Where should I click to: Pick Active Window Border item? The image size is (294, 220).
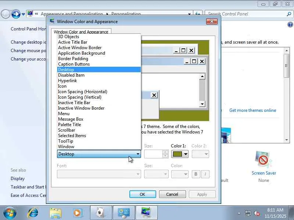tap(99, 48)
